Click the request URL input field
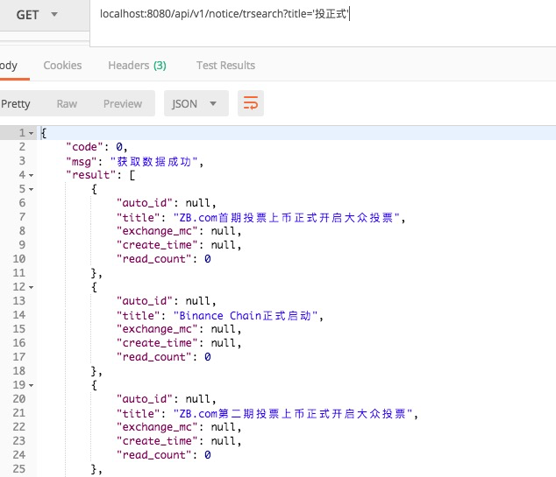The width and height of the screenshot is (556, 477). point(323,23)
